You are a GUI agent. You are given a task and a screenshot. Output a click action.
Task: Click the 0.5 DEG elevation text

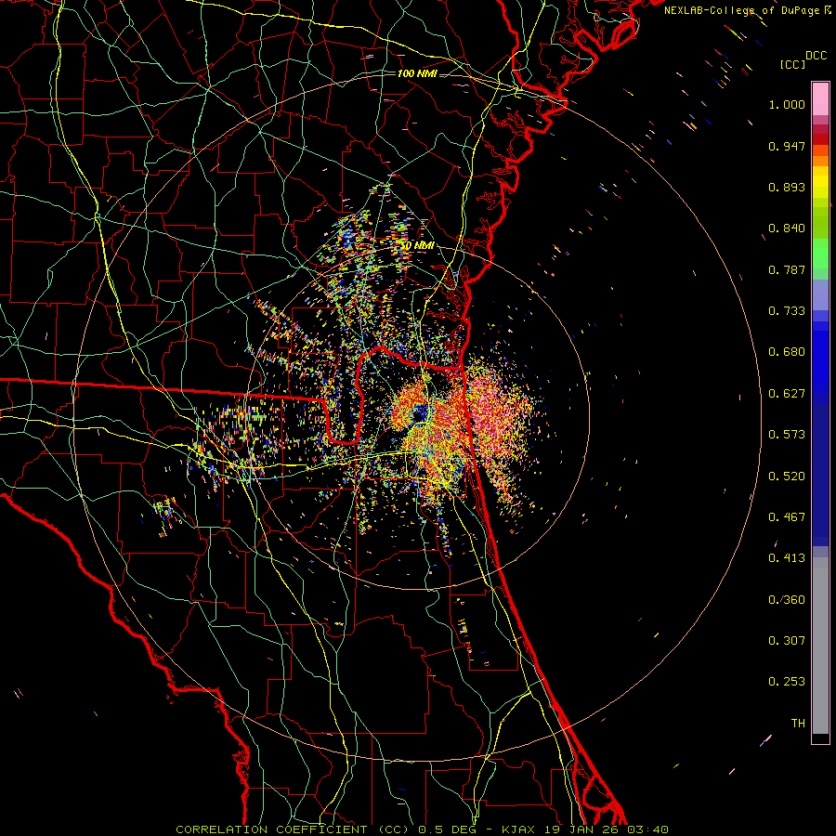tap(450, 829)
